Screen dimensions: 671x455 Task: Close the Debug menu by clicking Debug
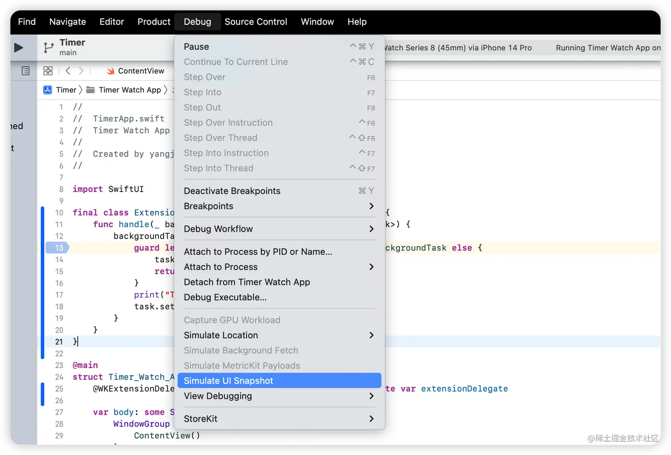pos(197,22)
